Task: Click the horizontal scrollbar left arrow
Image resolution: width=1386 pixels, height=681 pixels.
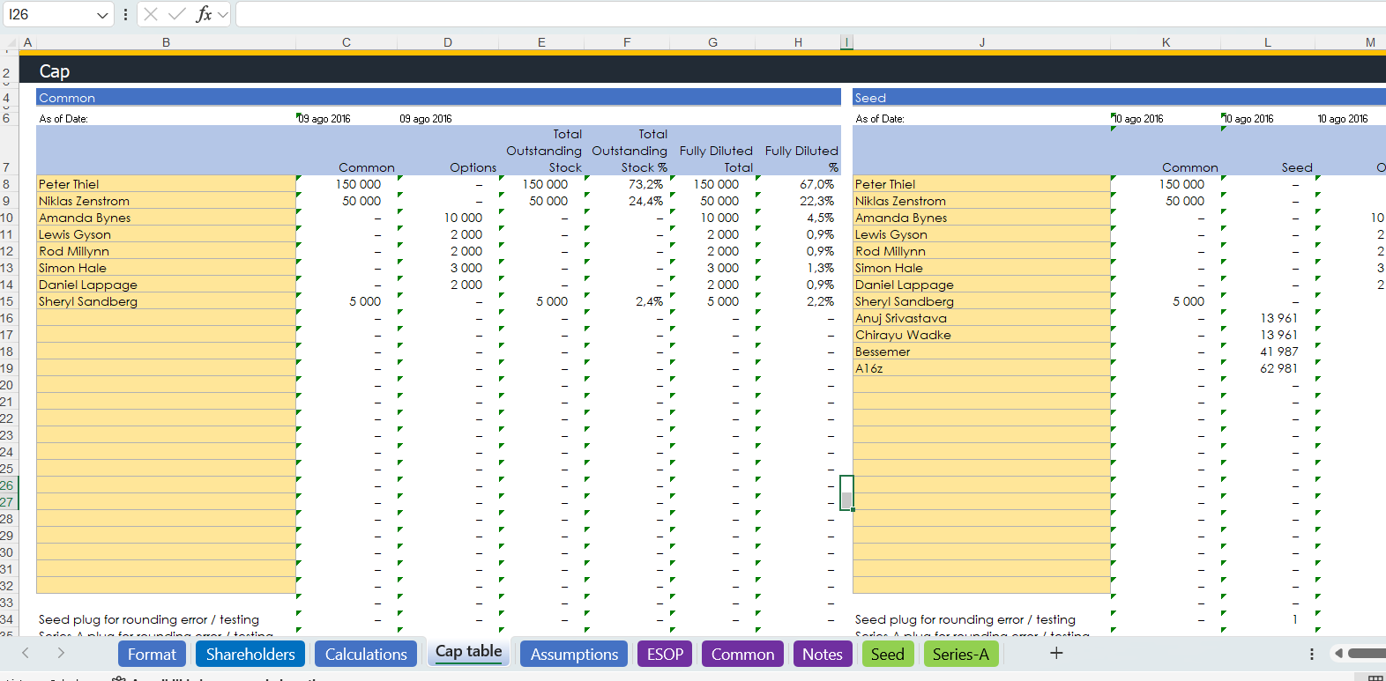Action: point(1338,653)
